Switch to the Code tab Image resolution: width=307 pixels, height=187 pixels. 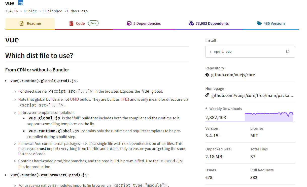pos(84,23)
